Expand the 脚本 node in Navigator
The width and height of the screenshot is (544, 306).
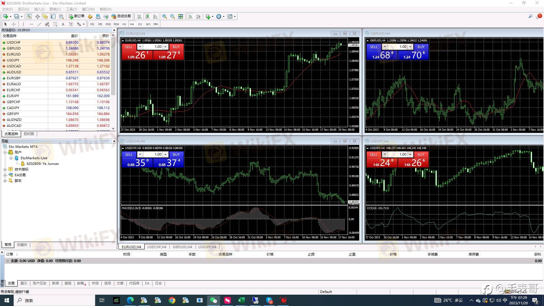coord(5,180)
